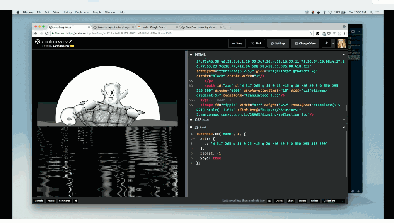Open Sarah Drasner author link
This screenshot has width=394, height=223.
tap(61, 46)
